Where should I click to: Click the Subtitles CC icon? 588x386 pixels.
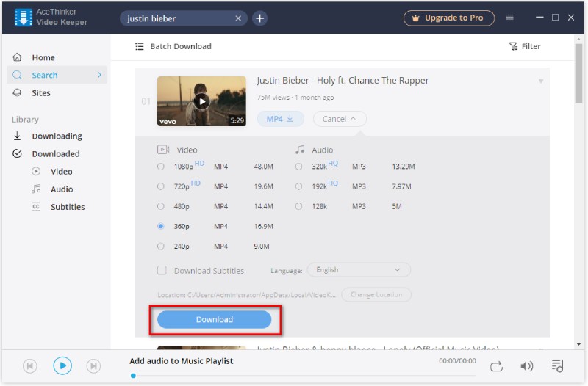coord(36,207)
